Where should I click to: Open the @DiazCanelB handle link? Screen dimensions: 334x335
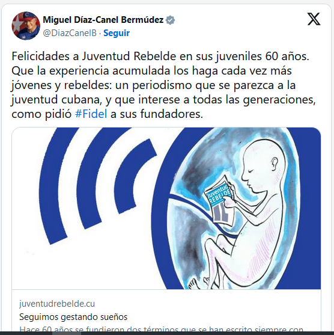(70, 33)
